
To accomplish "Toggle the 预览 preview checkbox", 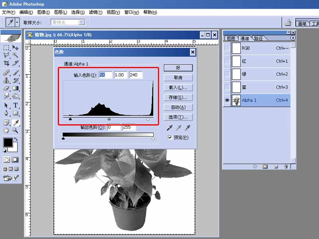I will (170, 137).
